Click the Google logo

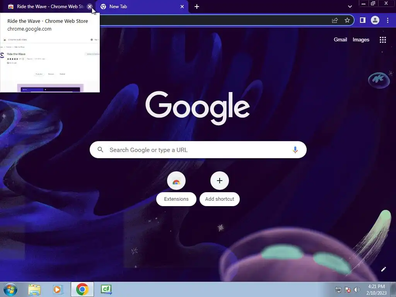(x=198, y=108)
